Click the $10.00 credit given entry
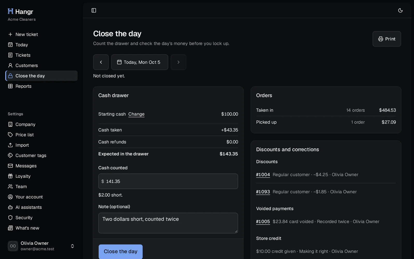Screen dimensions: 414x259 click(x=307, y=251)
